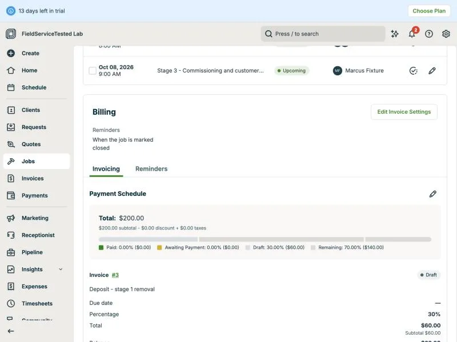Click Marcus Fixture assignee name
Image resolution: width=457 pixels, height=342 pixels.
point(364,71)
